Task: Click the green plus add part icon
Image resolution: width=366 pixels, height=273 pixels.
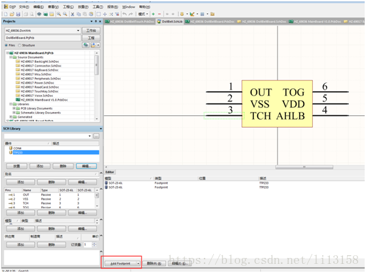Action: coord(153,14)
